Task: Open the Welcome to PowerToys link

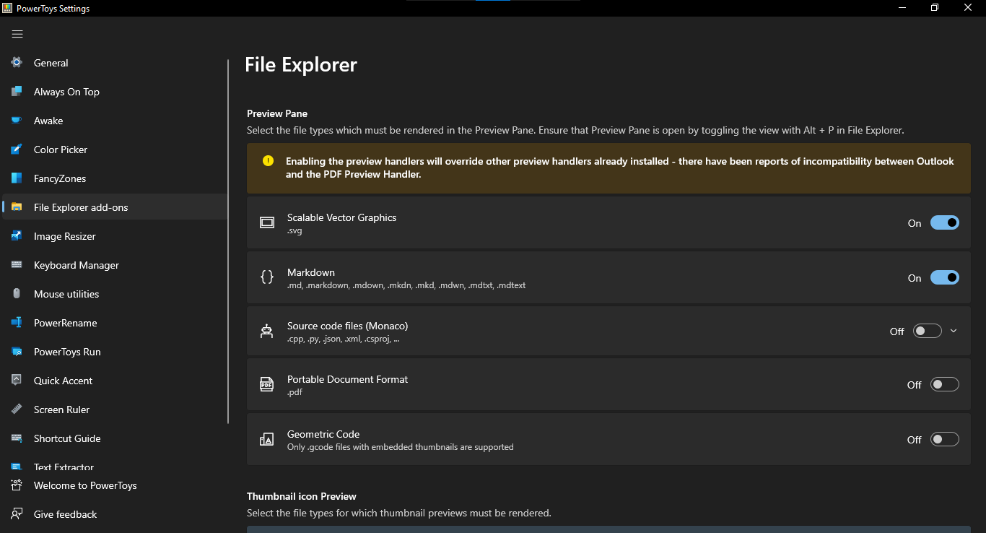Action: point(115,485)
